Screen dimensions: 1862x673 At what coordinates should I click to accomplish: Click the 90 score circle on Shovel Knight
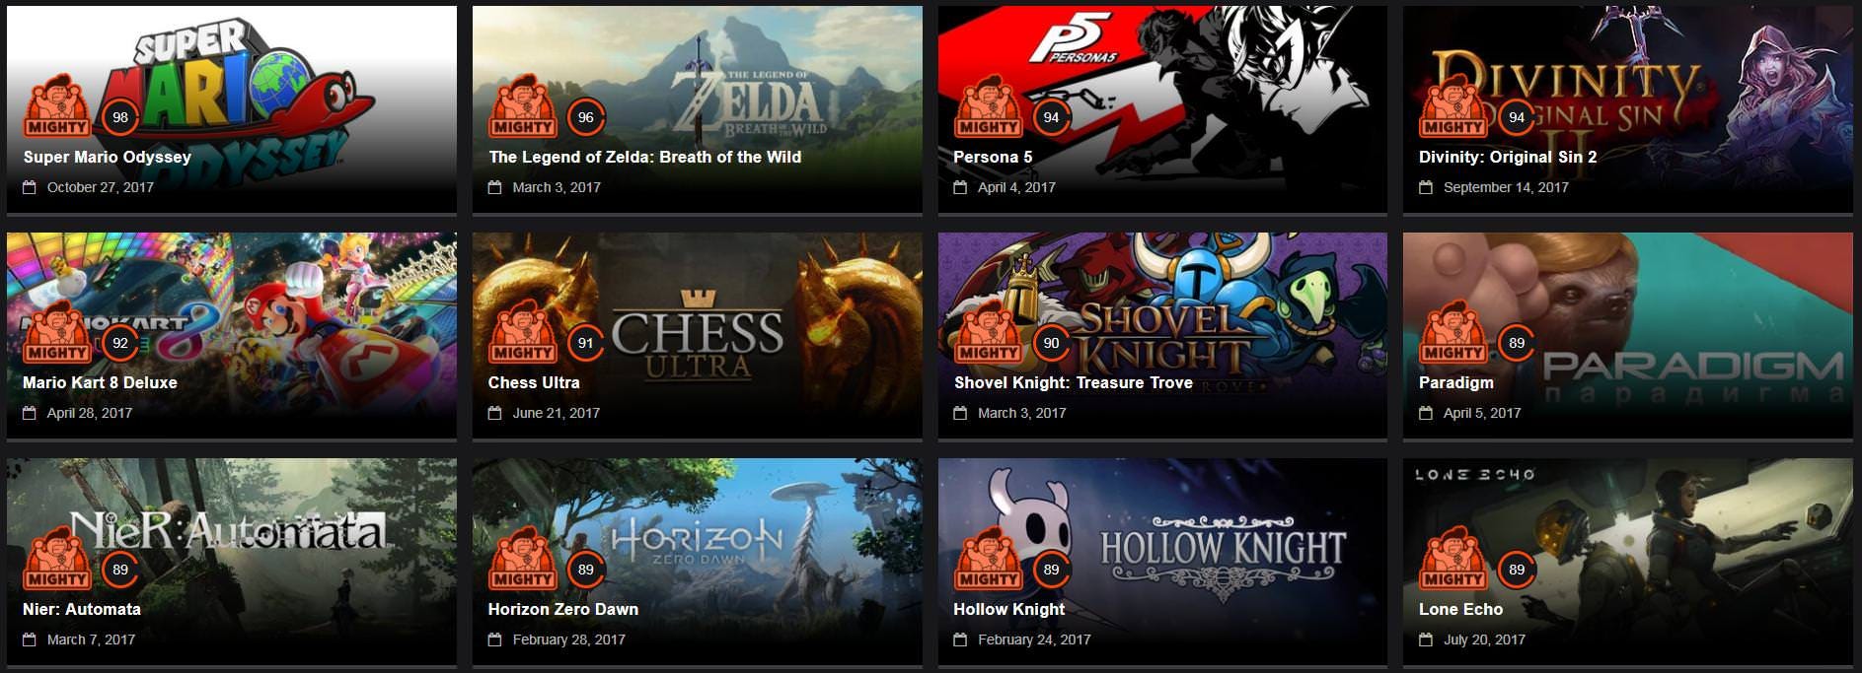pyautogui.click(x=1051, y=343)
